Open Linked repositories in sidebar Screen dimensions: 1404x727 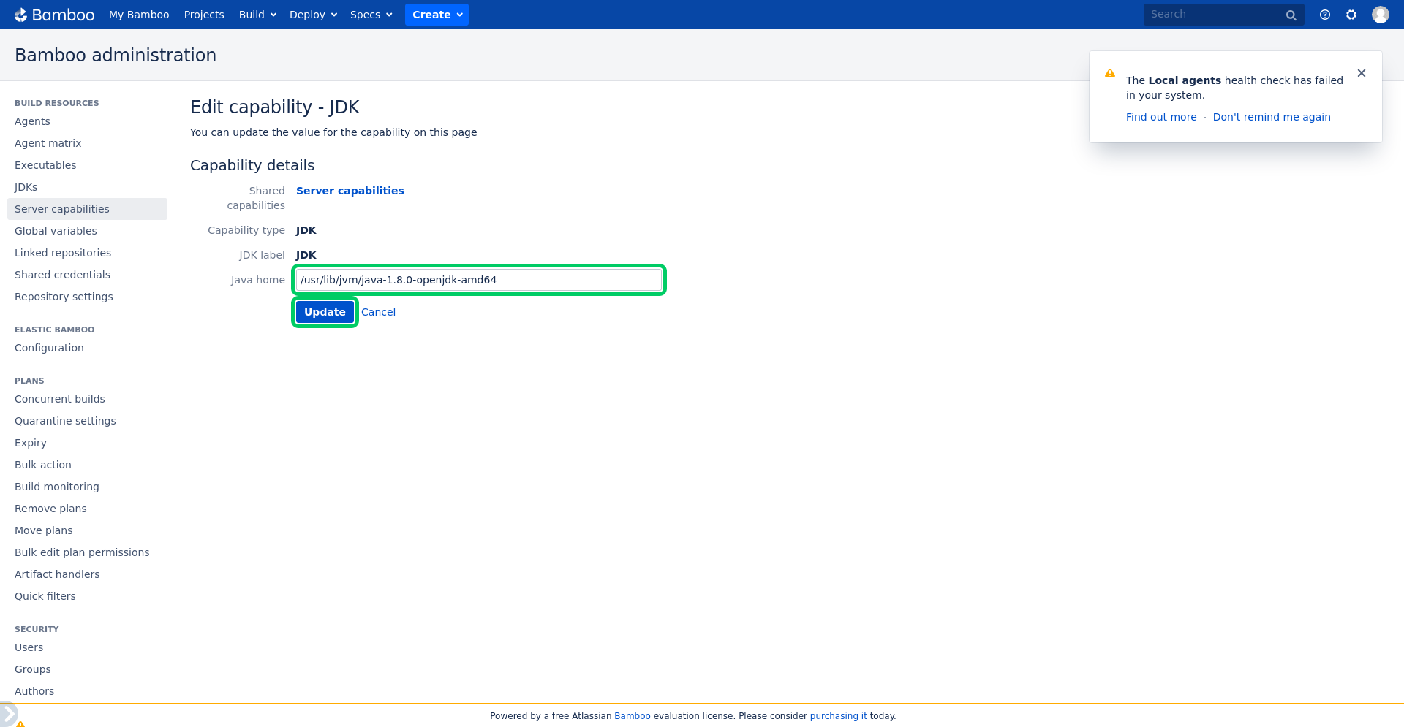63,253
